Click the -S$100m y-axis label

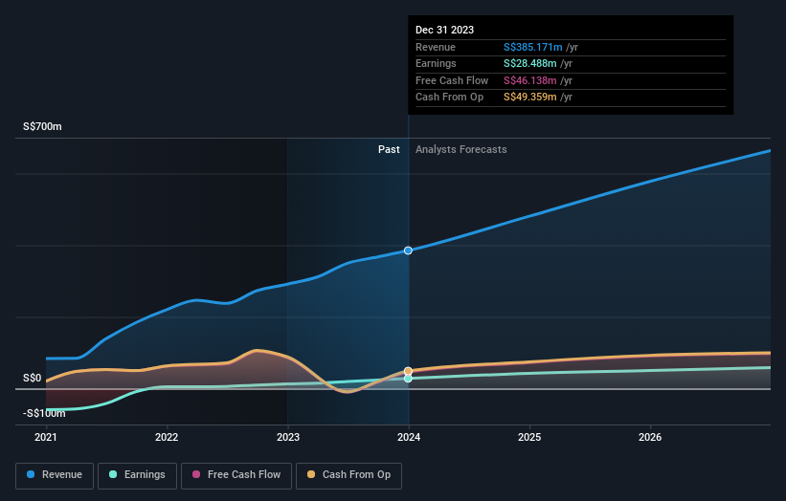(44, 413)
